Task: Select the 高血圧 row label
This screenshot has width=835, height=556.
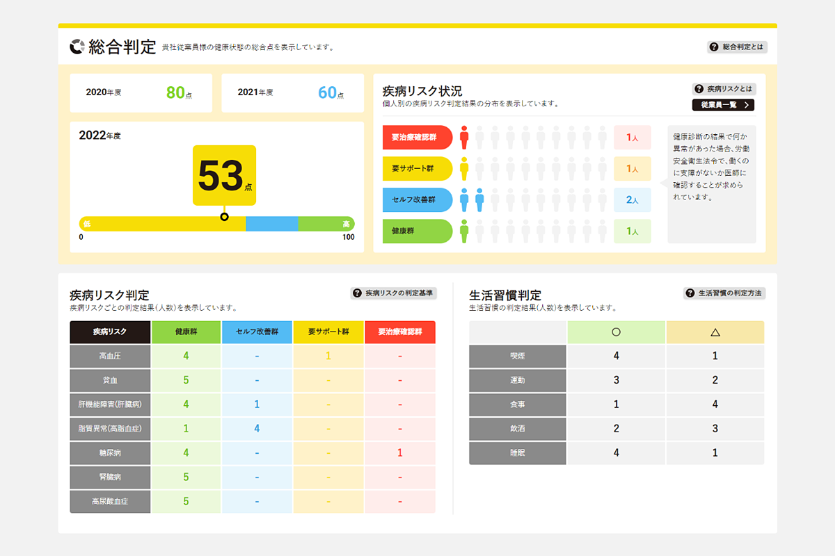Action: pos(111,357)
